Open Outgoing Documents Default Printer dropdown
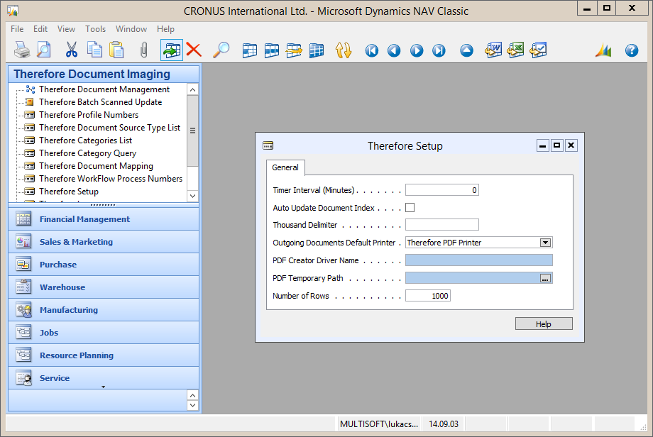This screenshot has height=437, width=653. [x=545, y=243]
